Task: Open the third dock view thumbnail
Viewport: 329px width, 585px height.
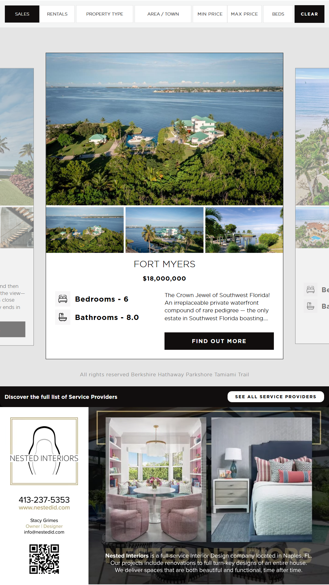Action: coord(244,230)
